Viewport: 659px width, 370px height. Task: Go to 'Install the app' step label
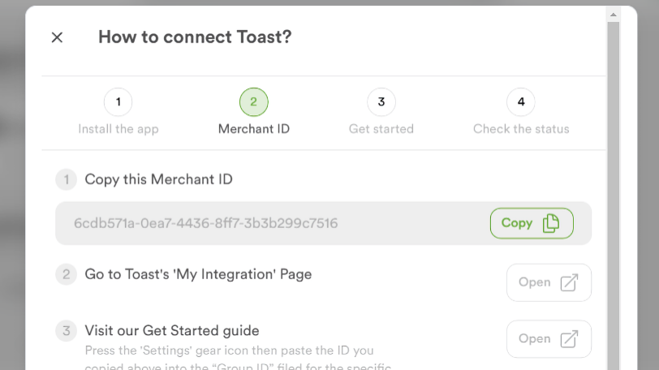point(118,129)
